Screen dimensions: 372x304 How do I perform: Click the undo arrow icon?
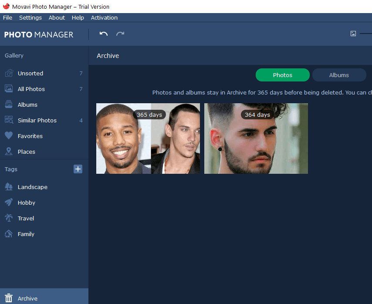click(x=104, y=34)
